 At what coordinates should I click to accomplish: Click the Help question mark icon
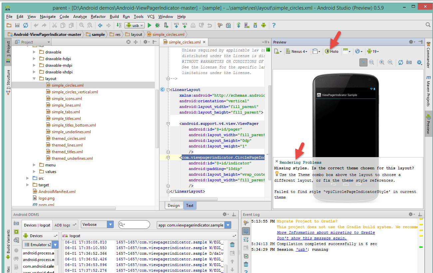274,25
